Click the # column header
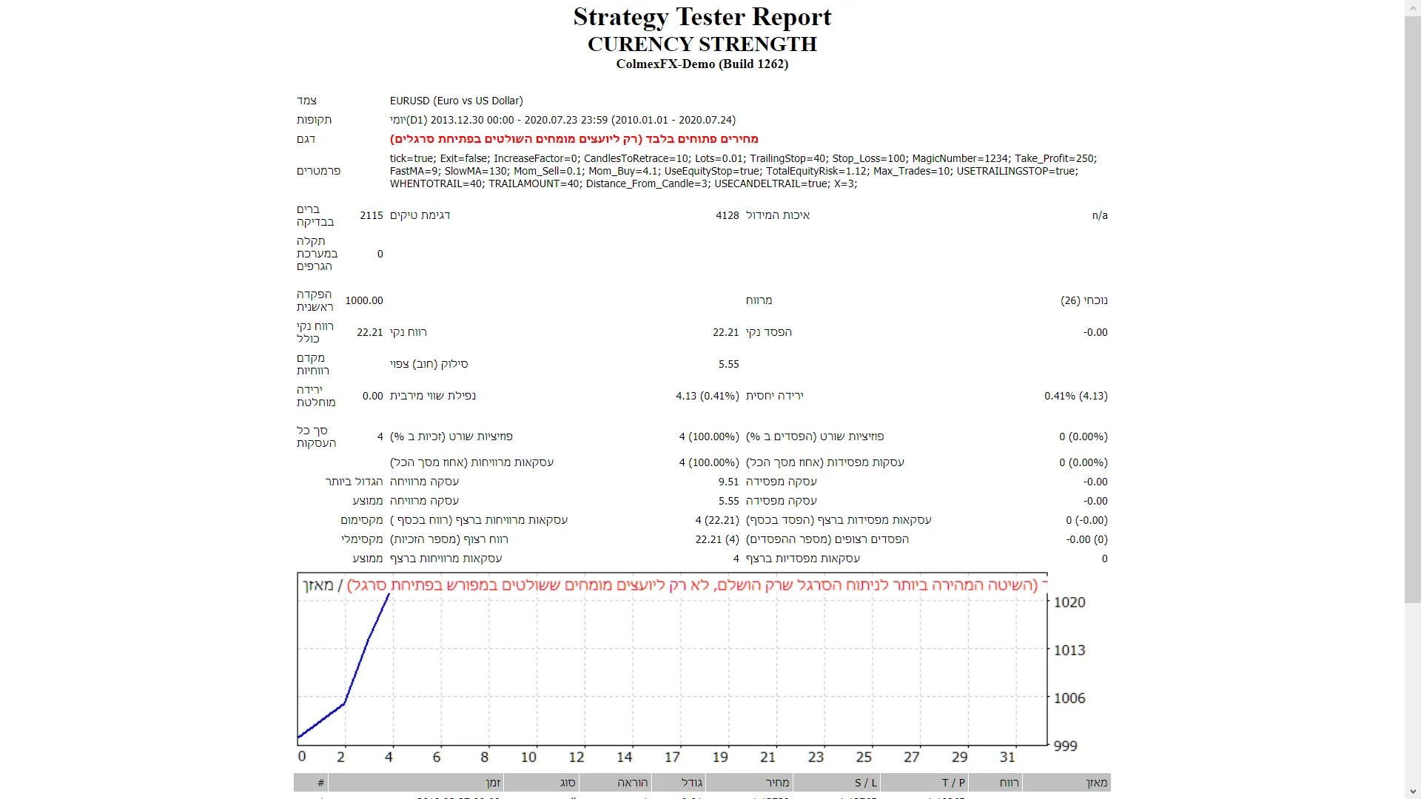 [x=320, y=783]
